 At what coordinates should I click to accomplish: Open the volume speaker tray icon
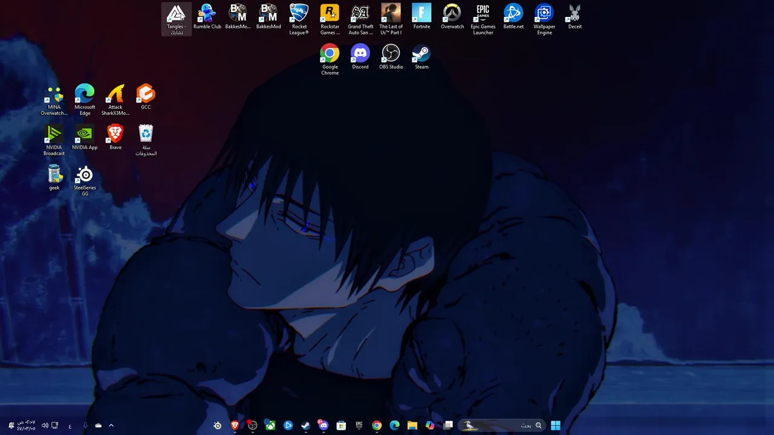(x=45, y=425)
